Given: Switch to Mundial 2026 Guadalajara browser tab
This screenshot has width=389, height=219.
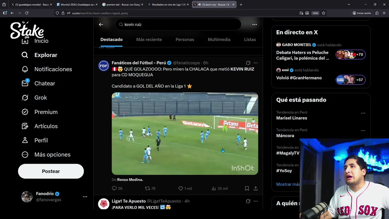Looking at the screenshot, I should 77,5.
